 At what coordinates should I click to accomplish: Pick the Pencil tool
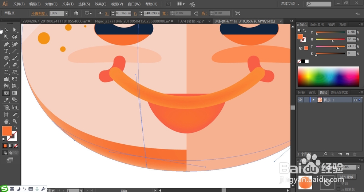[6, 65]
